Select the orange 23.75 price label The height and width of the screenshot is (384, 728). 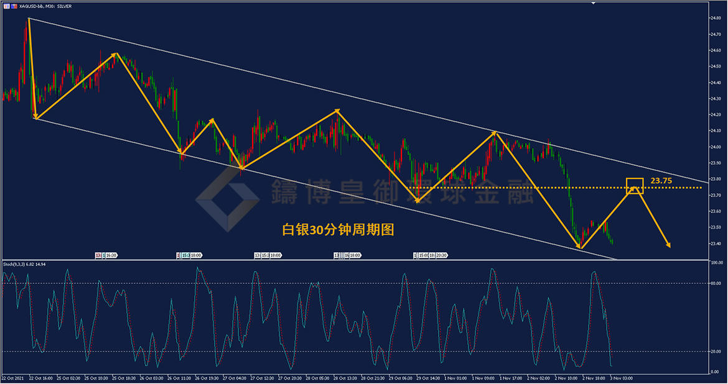tap(661, 181)
